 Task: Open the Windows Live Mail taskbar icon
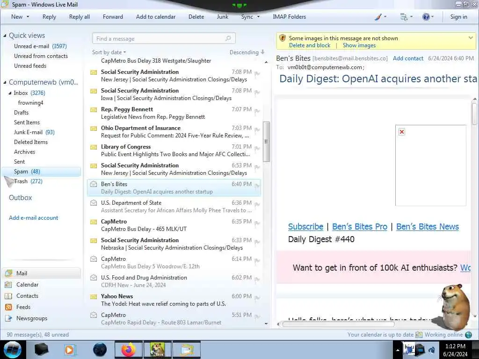coord(187,350)
